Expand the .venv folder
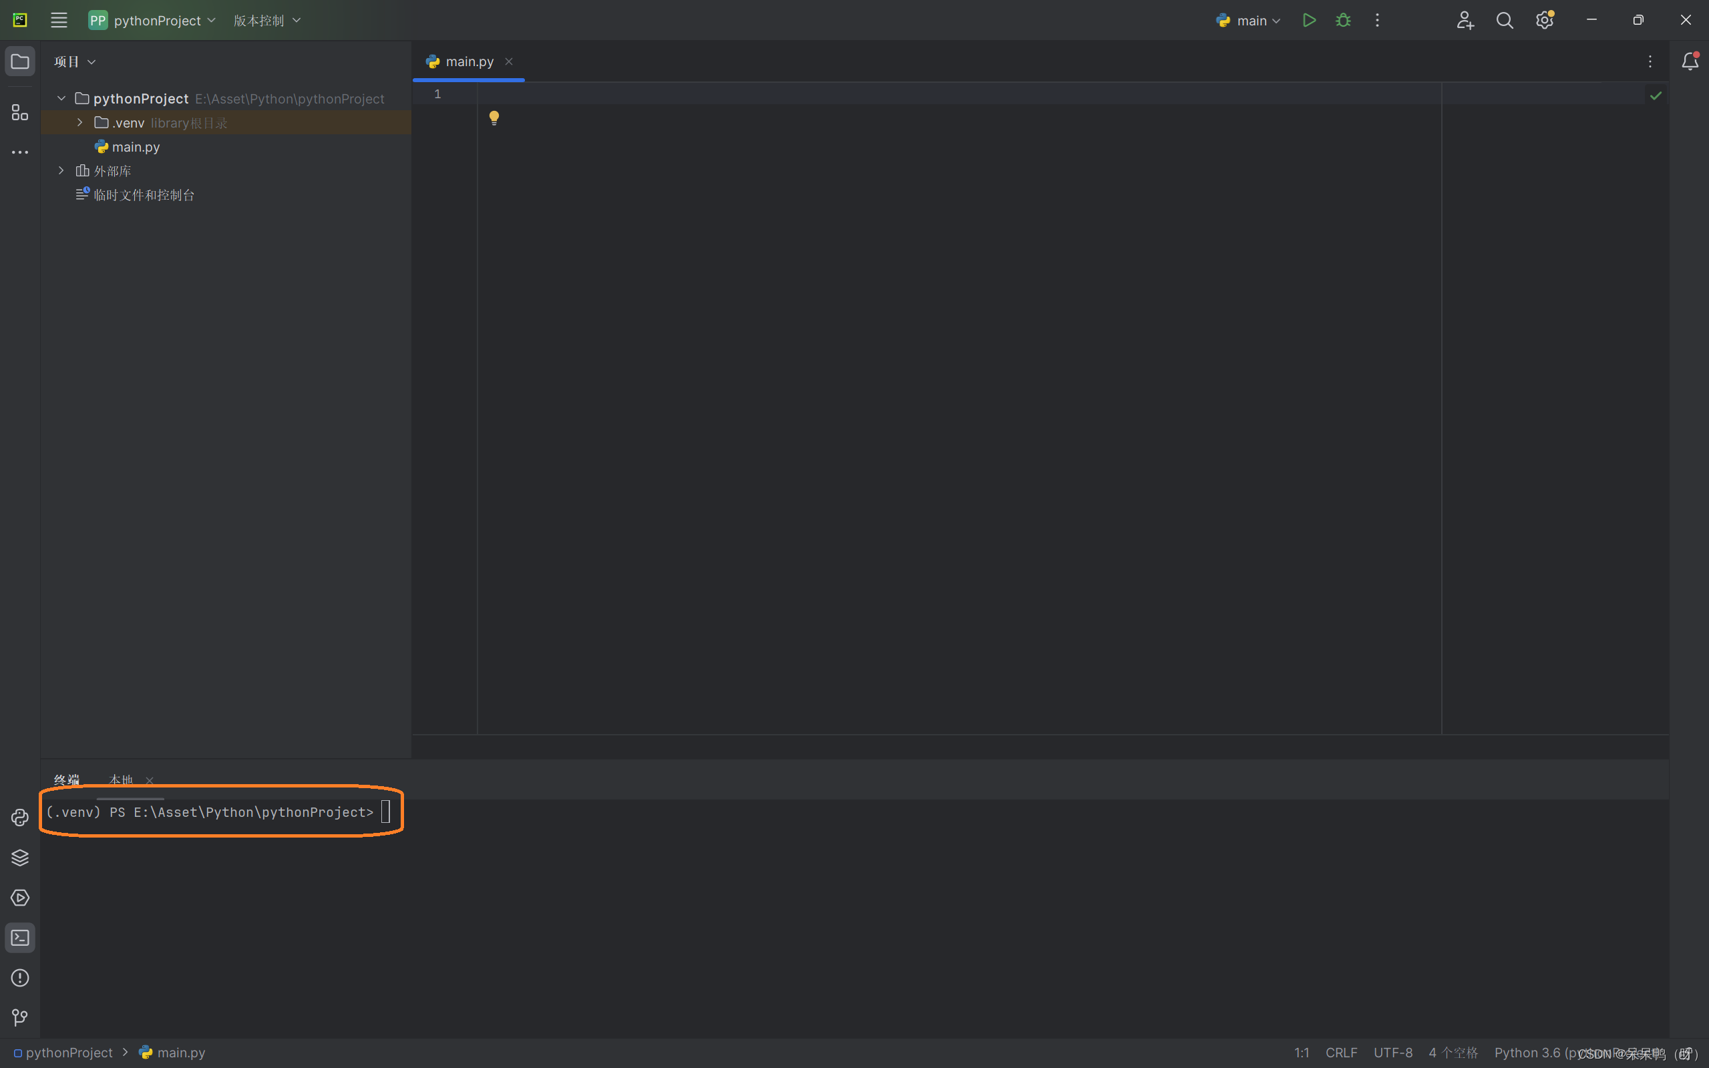 click(79, 123)
